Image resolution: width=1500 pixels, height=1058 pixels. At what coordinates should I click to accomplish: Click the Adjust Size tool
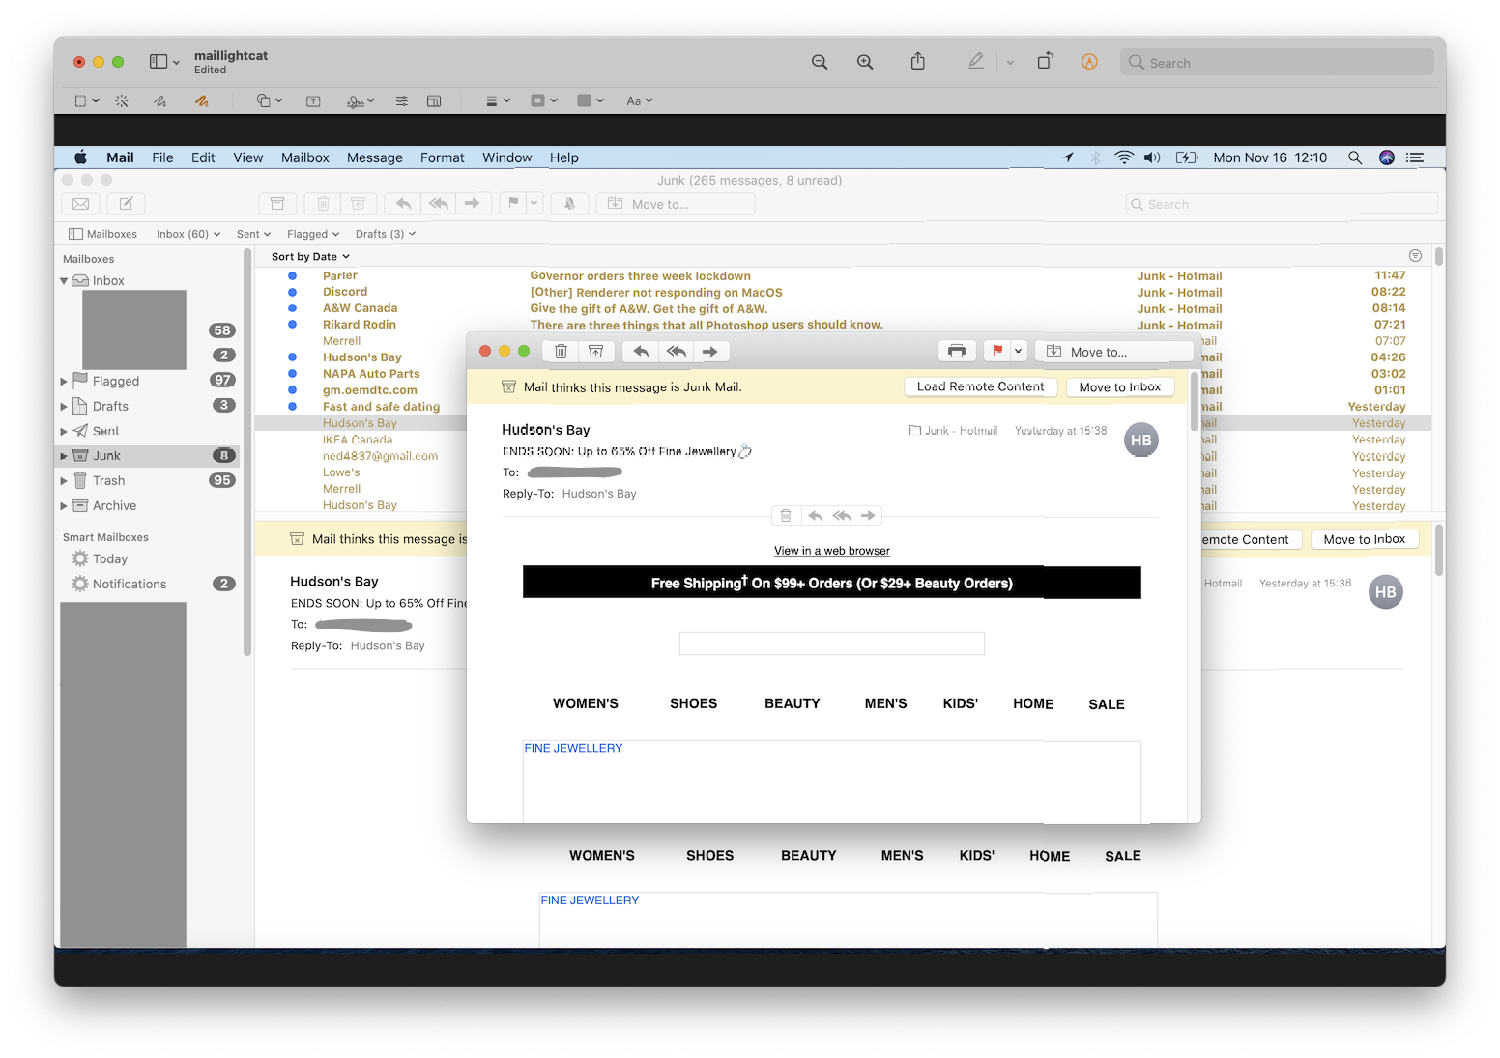pyautogui.click(x=434, y=100)
